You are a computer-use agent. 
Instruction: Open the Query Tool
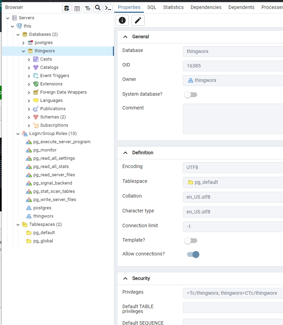point(66,8)
